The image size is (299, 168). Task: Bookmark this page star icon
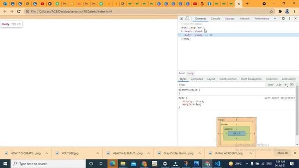click(271, 11)
